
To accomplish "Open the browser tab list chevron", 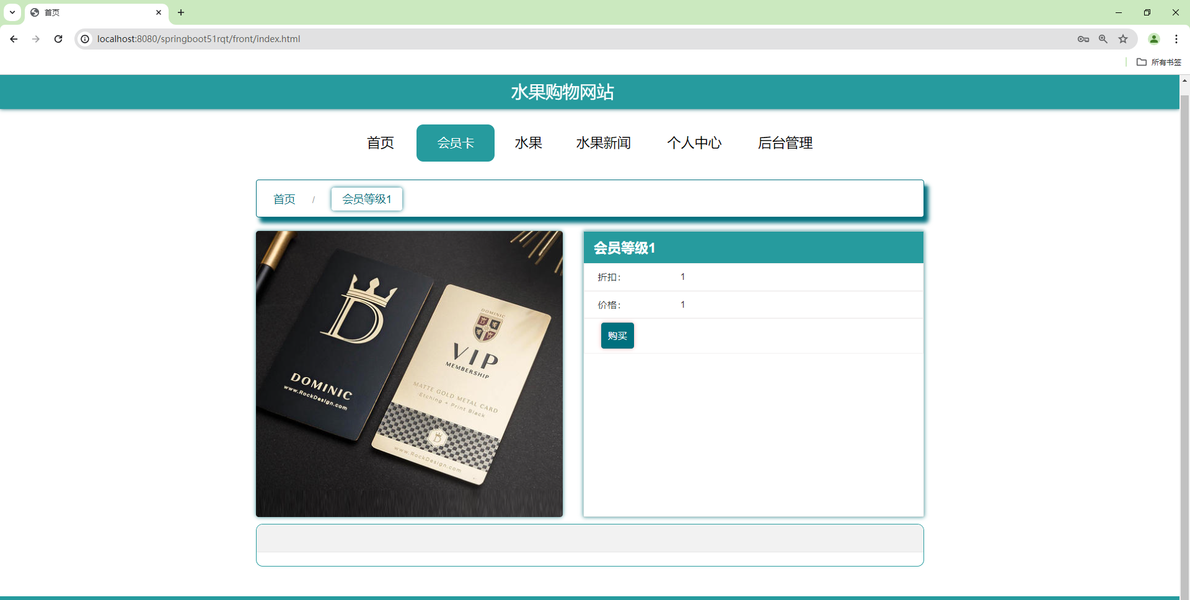I will pyautogui.click(x=12, y=12).
